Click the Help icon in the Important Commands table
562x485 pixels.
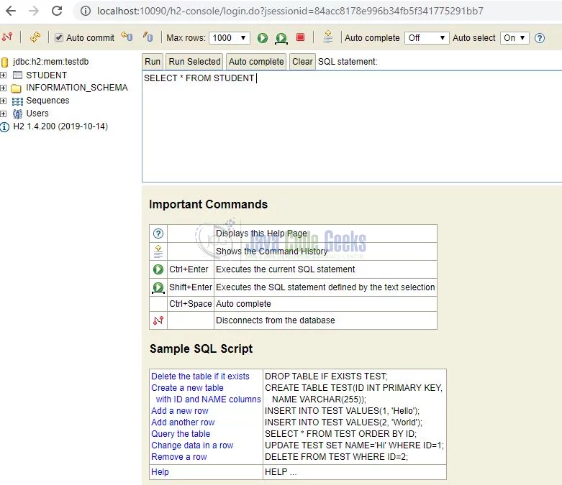(x=158, y=234)
